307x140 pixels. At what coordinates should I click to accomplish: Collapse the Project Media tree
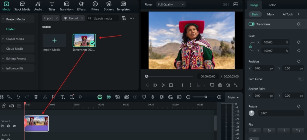click(x=3, y=19)
